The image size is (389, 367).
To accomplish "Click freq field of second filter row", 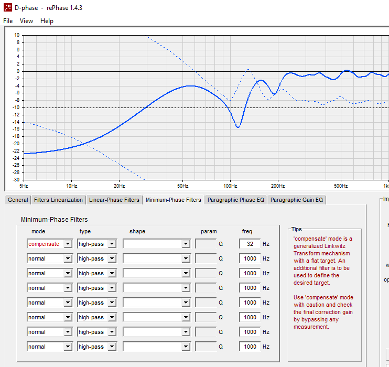I will (250, 258).
